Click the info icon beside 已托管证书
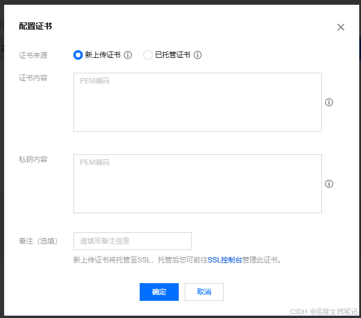The width and height of the screenshot is (361, 318). click(x=198, y=55)
